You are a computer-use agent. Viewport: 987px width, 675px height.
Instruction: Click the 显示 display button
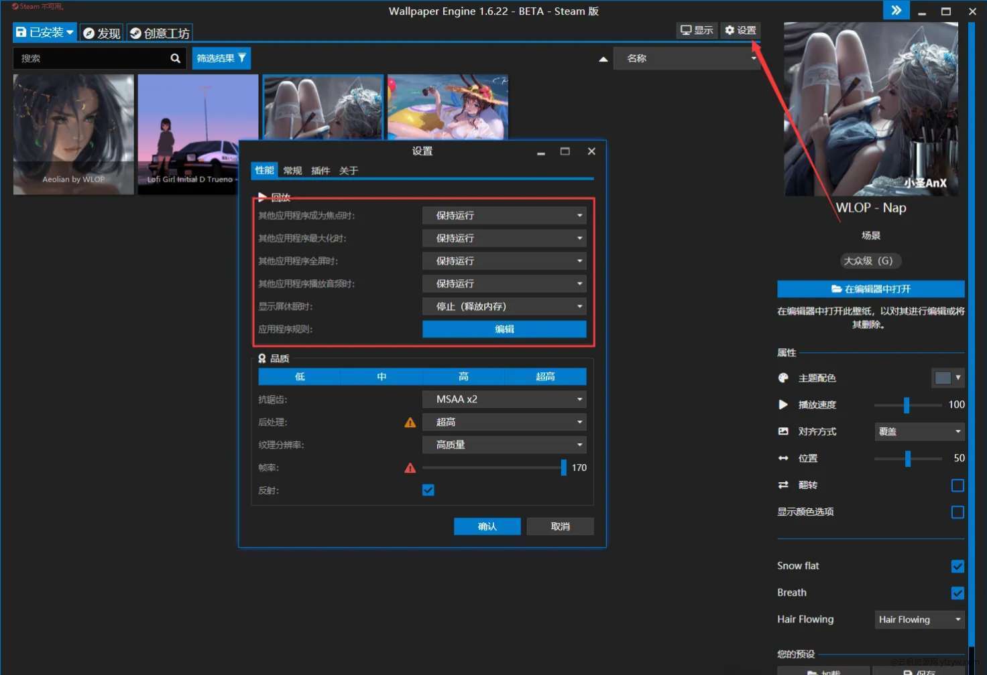pos(697,30)
